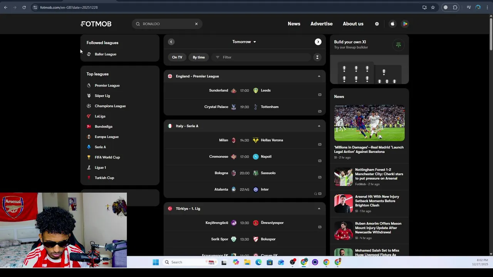493x277 pixels.
Task: Open Arsenal injury setback article
Action: click(369, 204)
